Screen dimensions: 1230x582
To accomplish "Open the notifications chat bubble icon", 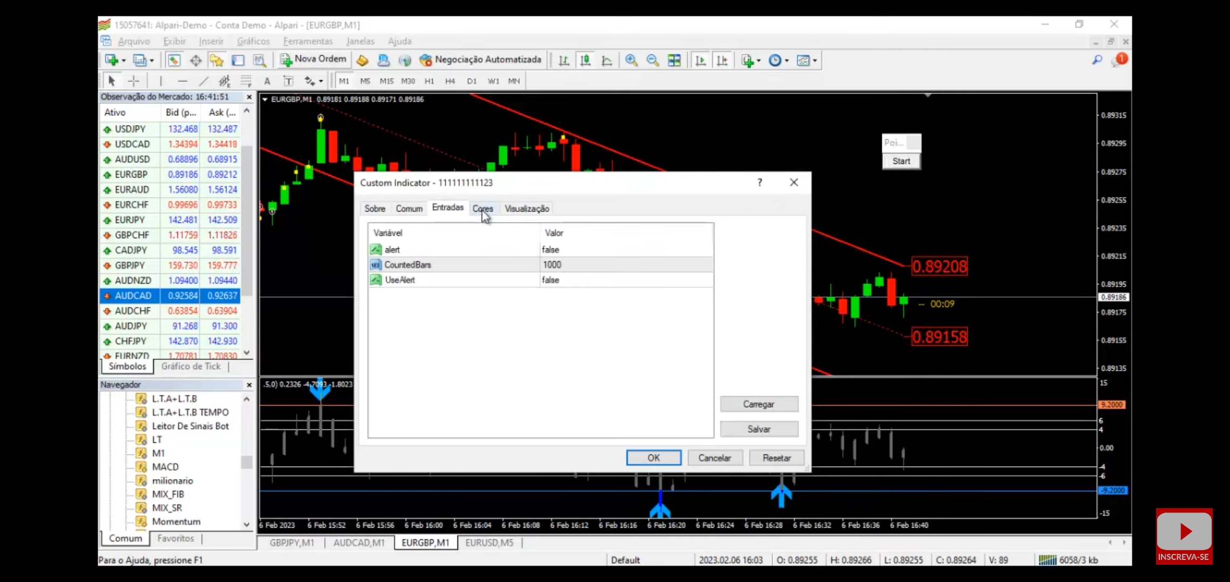I will coord(1118,60).
